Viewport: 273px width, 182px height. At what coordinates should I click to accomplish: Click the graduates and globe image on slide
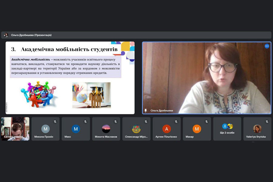(92, 95)
